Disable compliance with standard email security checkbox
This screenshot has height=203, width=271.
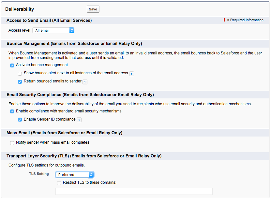[x=12, y=111]
